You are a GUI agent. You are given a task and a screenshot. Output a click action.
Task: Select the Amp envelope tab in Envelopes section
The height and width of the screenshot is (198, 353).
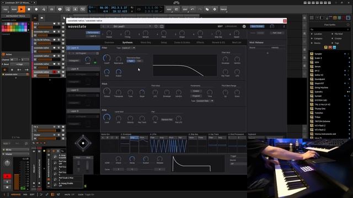click(134, 137)
